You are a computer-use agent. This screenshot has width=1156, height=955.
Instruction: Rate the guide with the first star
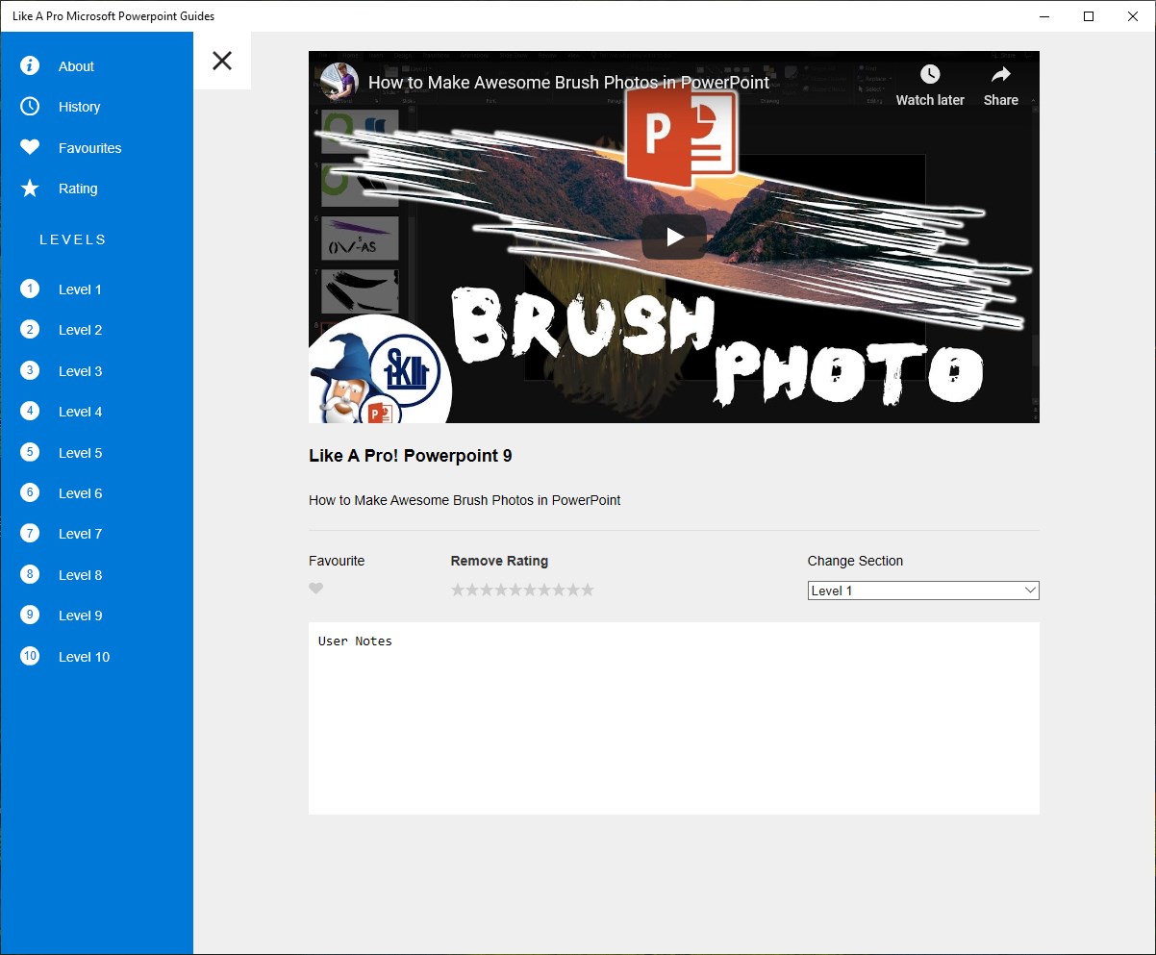(458, 590)
